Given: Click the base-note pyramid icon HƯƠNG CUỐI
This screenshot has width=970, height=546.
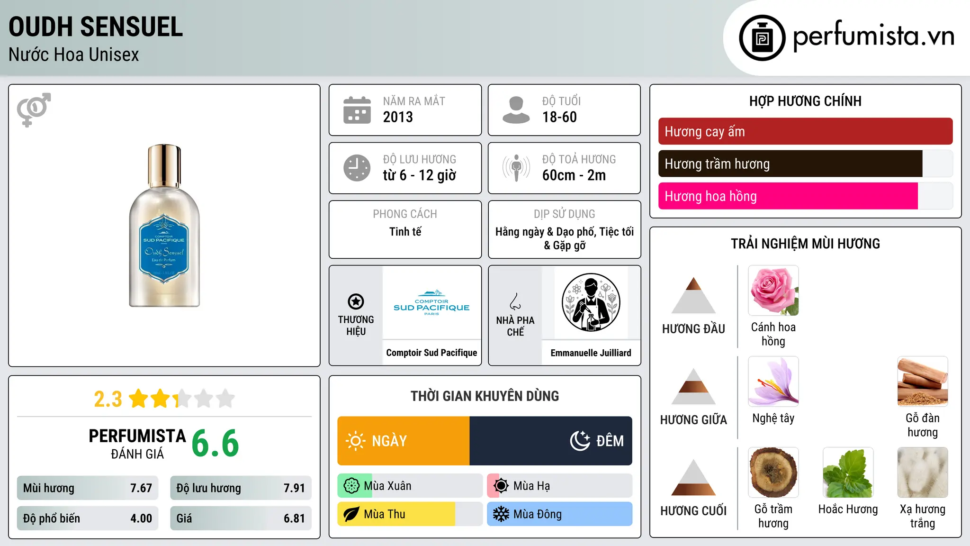Looking at the screenshot, I should [x=693, y=477].
